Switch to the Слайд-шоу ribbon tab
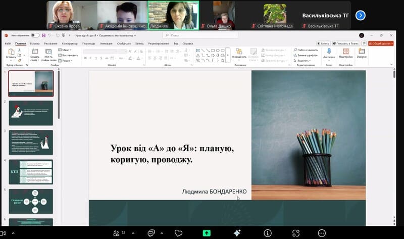404x239 pixels. pyautogui.click(x=124, y=43)
